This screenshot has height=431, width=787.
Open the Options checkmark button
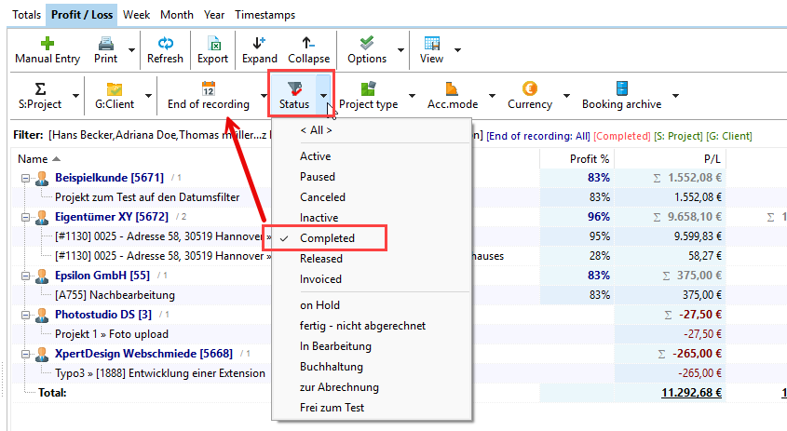point(366,44)
